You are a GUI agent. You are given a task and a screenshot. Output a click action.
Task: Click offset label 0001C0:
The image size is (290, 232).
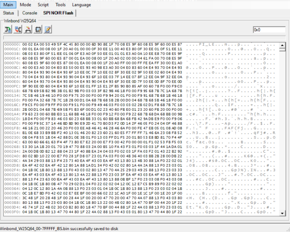(12, 119)
